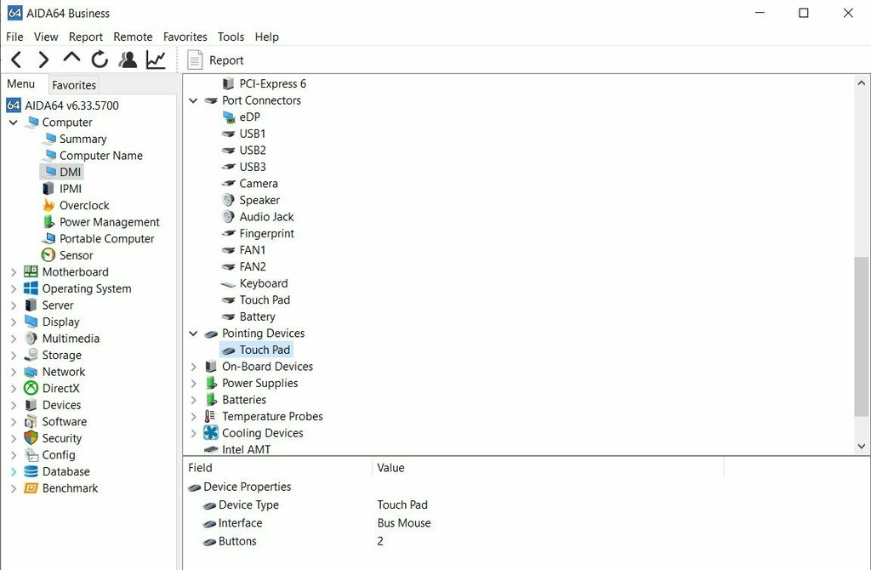
Task: Select the Sensor item icon
Action: click(48, 255)
